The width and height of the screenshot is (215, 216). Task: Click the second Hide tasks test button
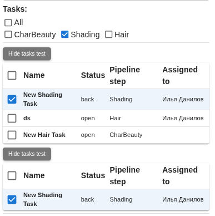(x=27, y=154)
